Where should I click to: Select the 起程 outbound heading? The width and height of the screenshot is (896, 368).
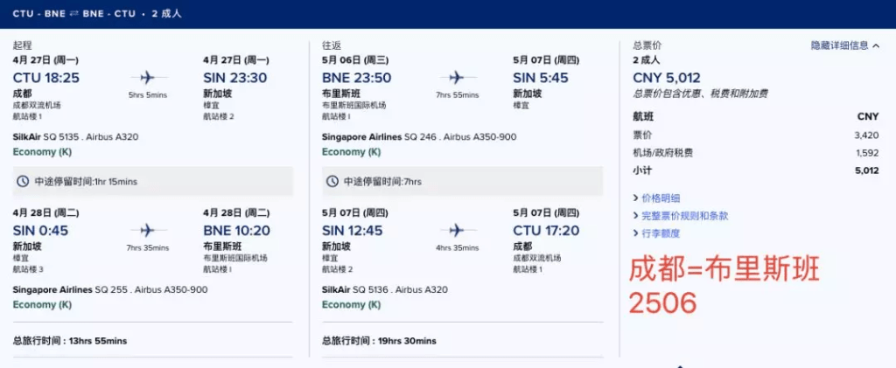(x=22, y=45)
